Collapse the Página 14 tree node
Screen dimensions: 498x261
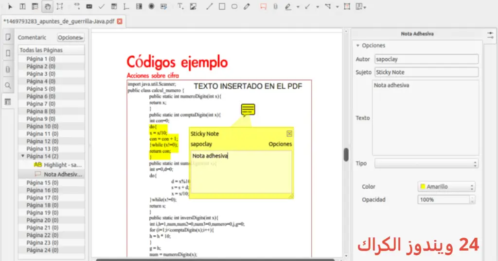(x=22, y=156)
